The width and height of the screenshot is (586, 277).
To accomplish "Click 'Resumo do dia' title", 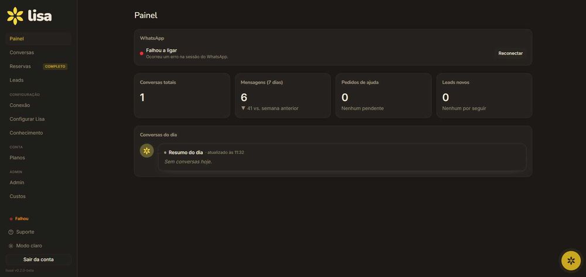I will 186,153.
